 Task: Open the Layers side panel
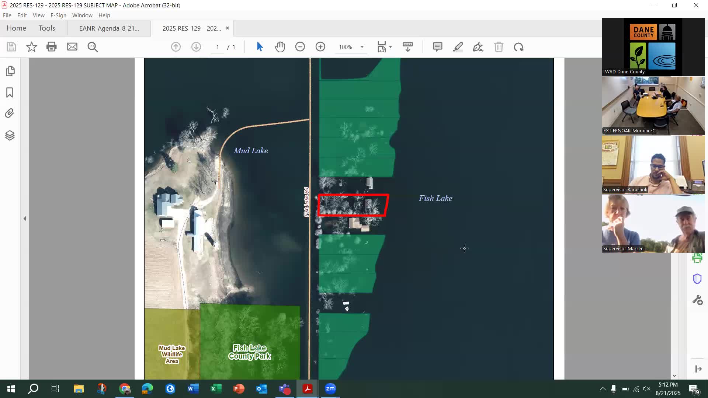tap(10, 135)
